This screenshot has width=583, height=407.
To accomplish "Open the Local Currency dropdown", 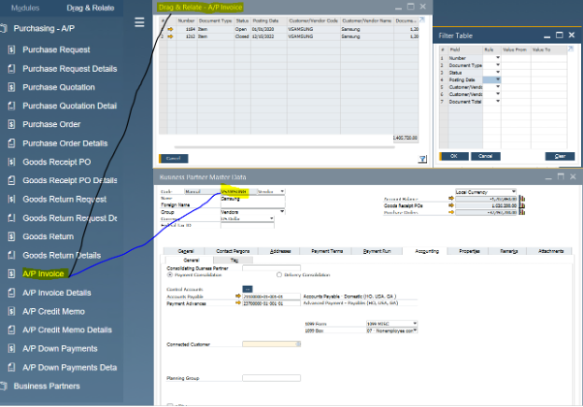I will 514,192.
